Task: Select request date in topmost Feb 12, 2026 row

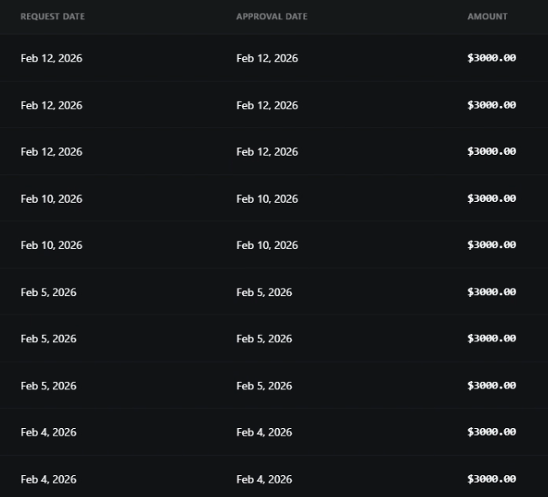Action: tap(51, 58)
